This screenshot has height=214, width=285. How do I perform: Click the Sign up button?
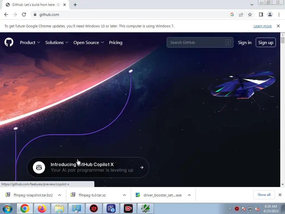click(x=266, y=42)
